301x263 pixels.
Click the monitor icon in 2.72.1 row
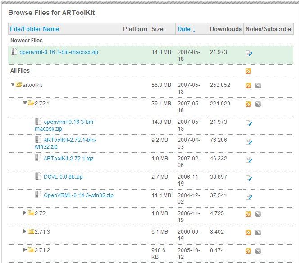tap(258, 104)
